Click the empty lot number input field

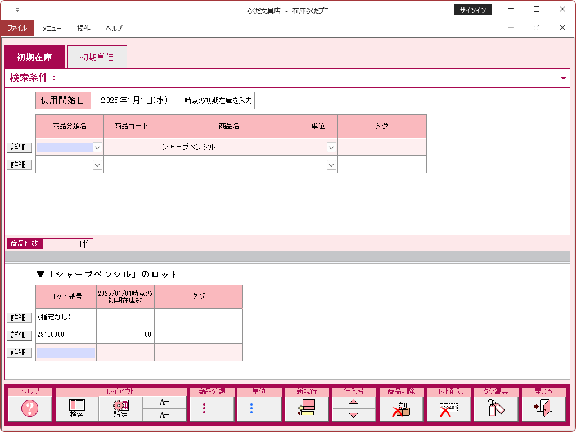(x=66, y=352)
